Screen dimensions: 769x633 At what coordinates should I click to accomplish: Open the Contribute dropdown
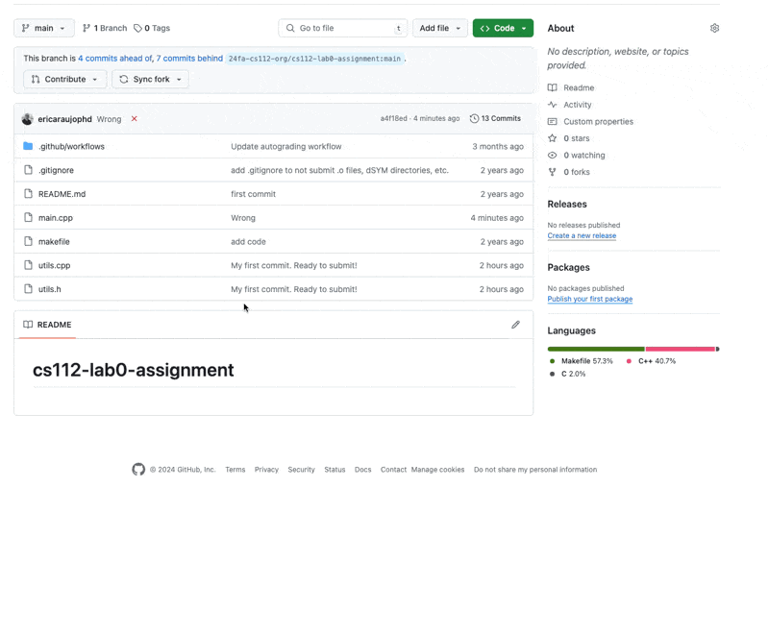pyautogui.click(x=64, y=80)
